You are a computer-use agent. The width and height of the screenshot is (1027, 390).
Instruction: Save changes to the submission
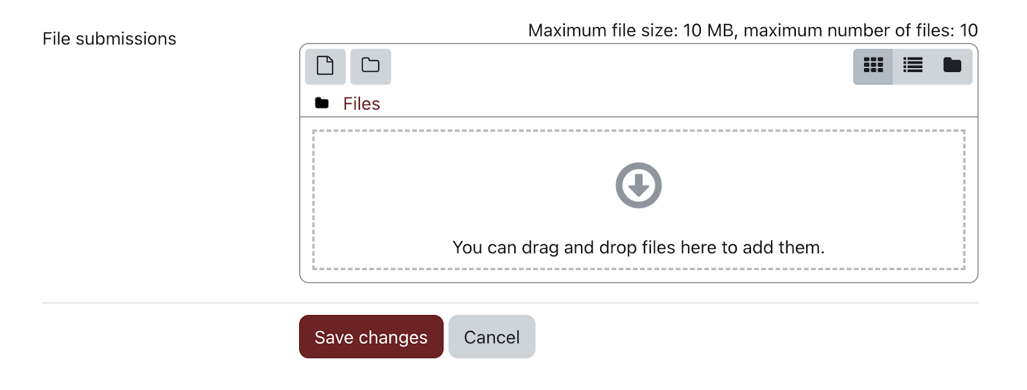click(x=370, y=336)
